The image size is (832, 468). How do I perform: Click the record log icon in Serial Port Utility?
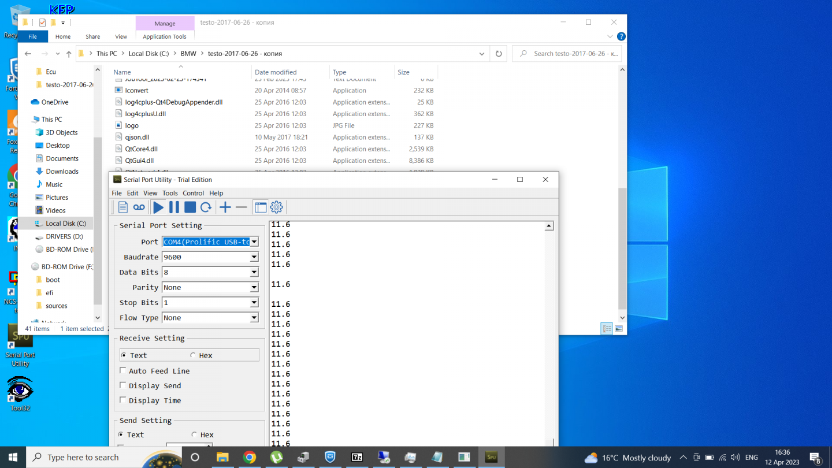click(x=139, y=207)
